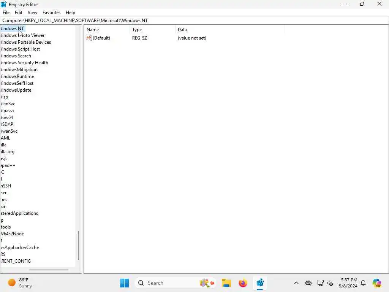
Task: Open the clock showing 5:37 PM
Action: [x=348, y=283]
